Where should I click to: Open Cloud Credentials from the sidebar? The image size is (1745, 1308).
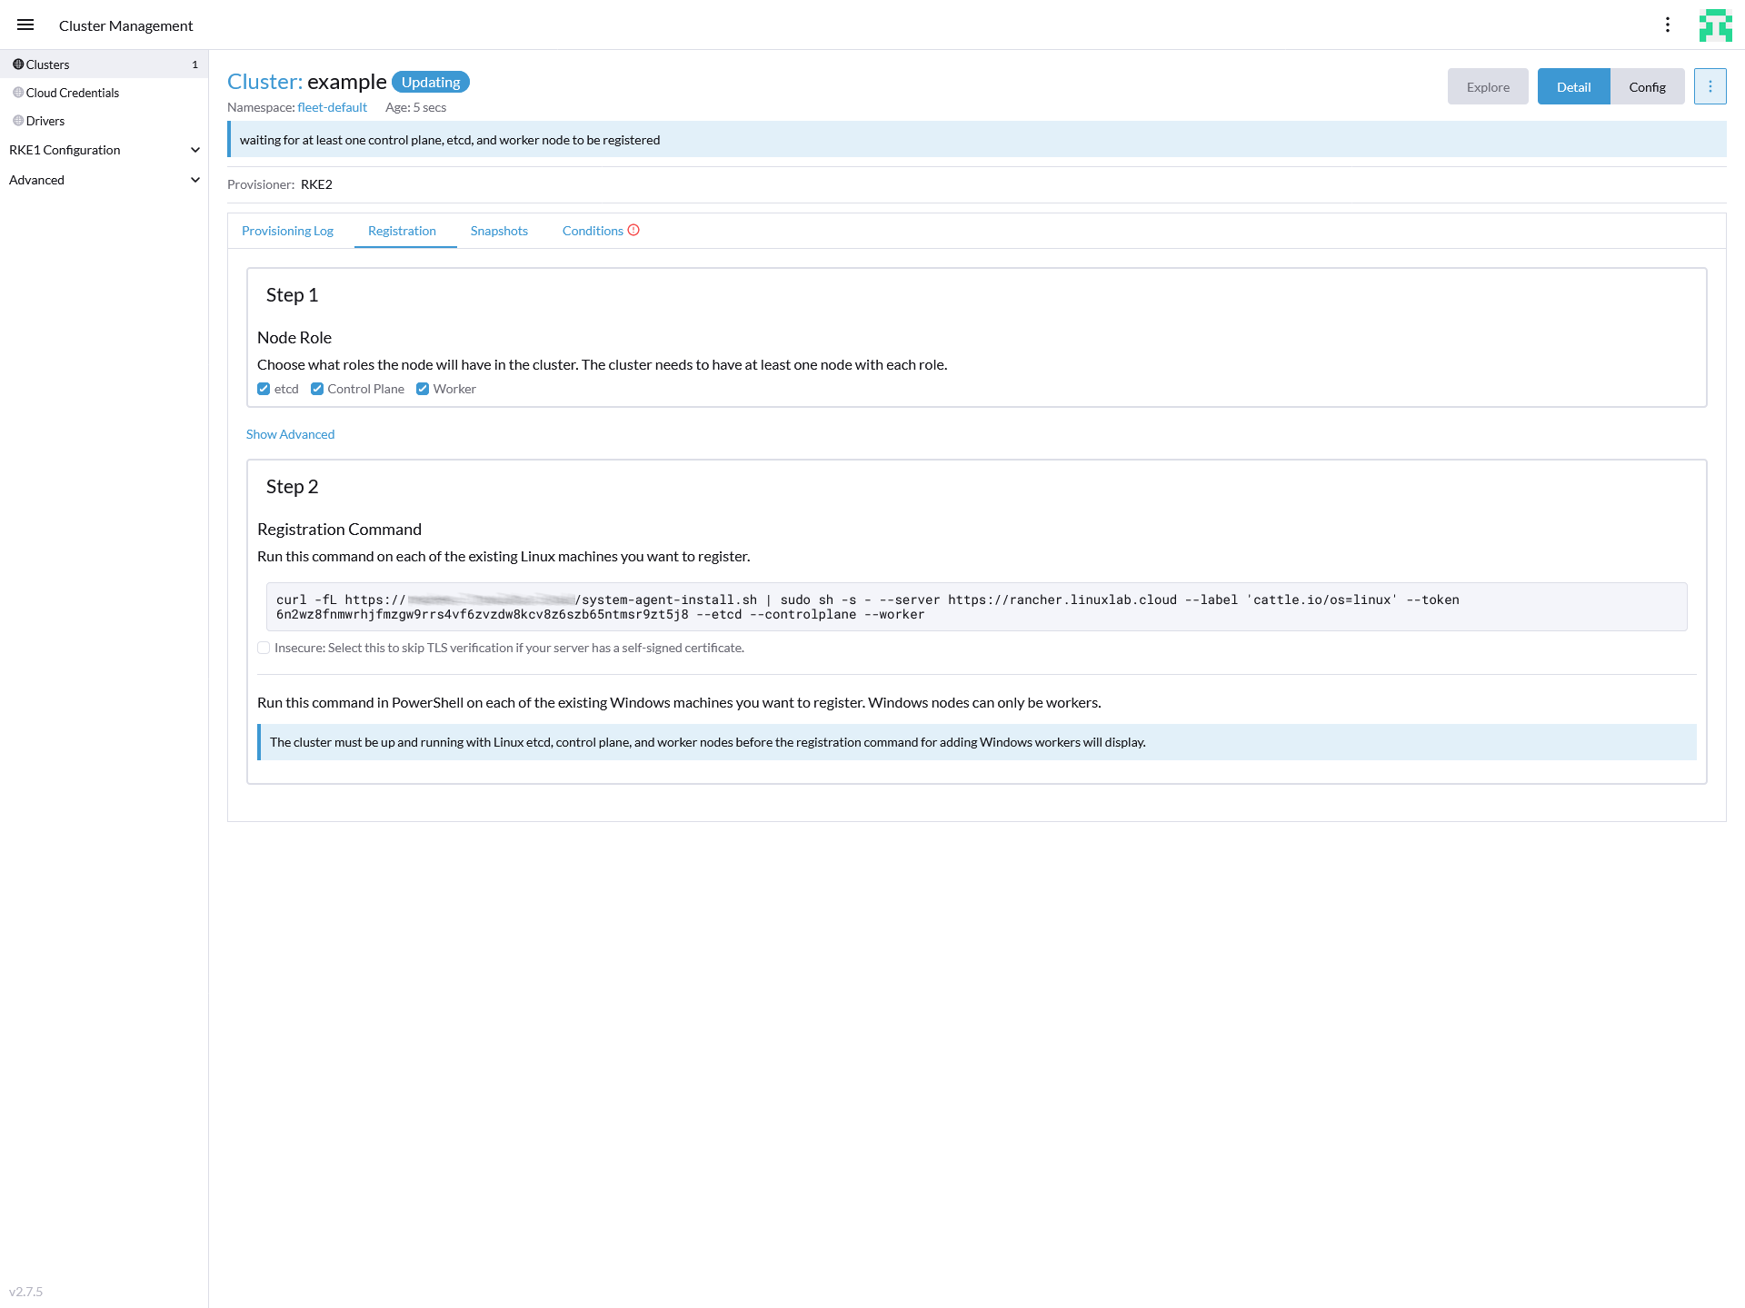click(x=72, y=93)
